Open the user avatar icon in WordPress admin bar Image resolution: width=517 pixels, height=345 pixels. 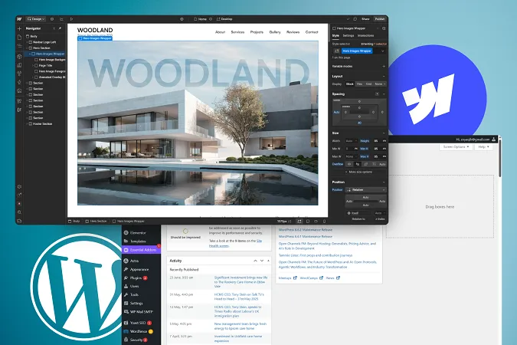tap(493, 140)
